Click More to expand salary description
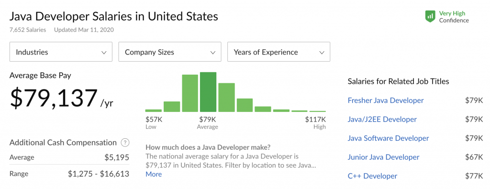Viewport: 490px width, 189px height. pyautogui.click(x=154, y=174)
